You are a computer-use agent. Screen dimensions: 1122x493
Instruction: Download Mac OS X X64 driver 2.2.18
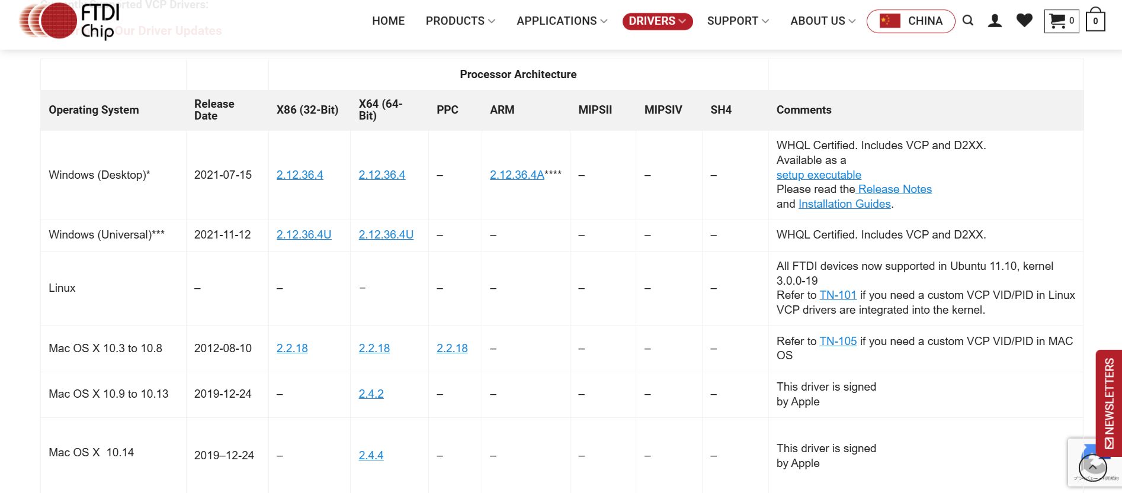(x=374, y=348)
